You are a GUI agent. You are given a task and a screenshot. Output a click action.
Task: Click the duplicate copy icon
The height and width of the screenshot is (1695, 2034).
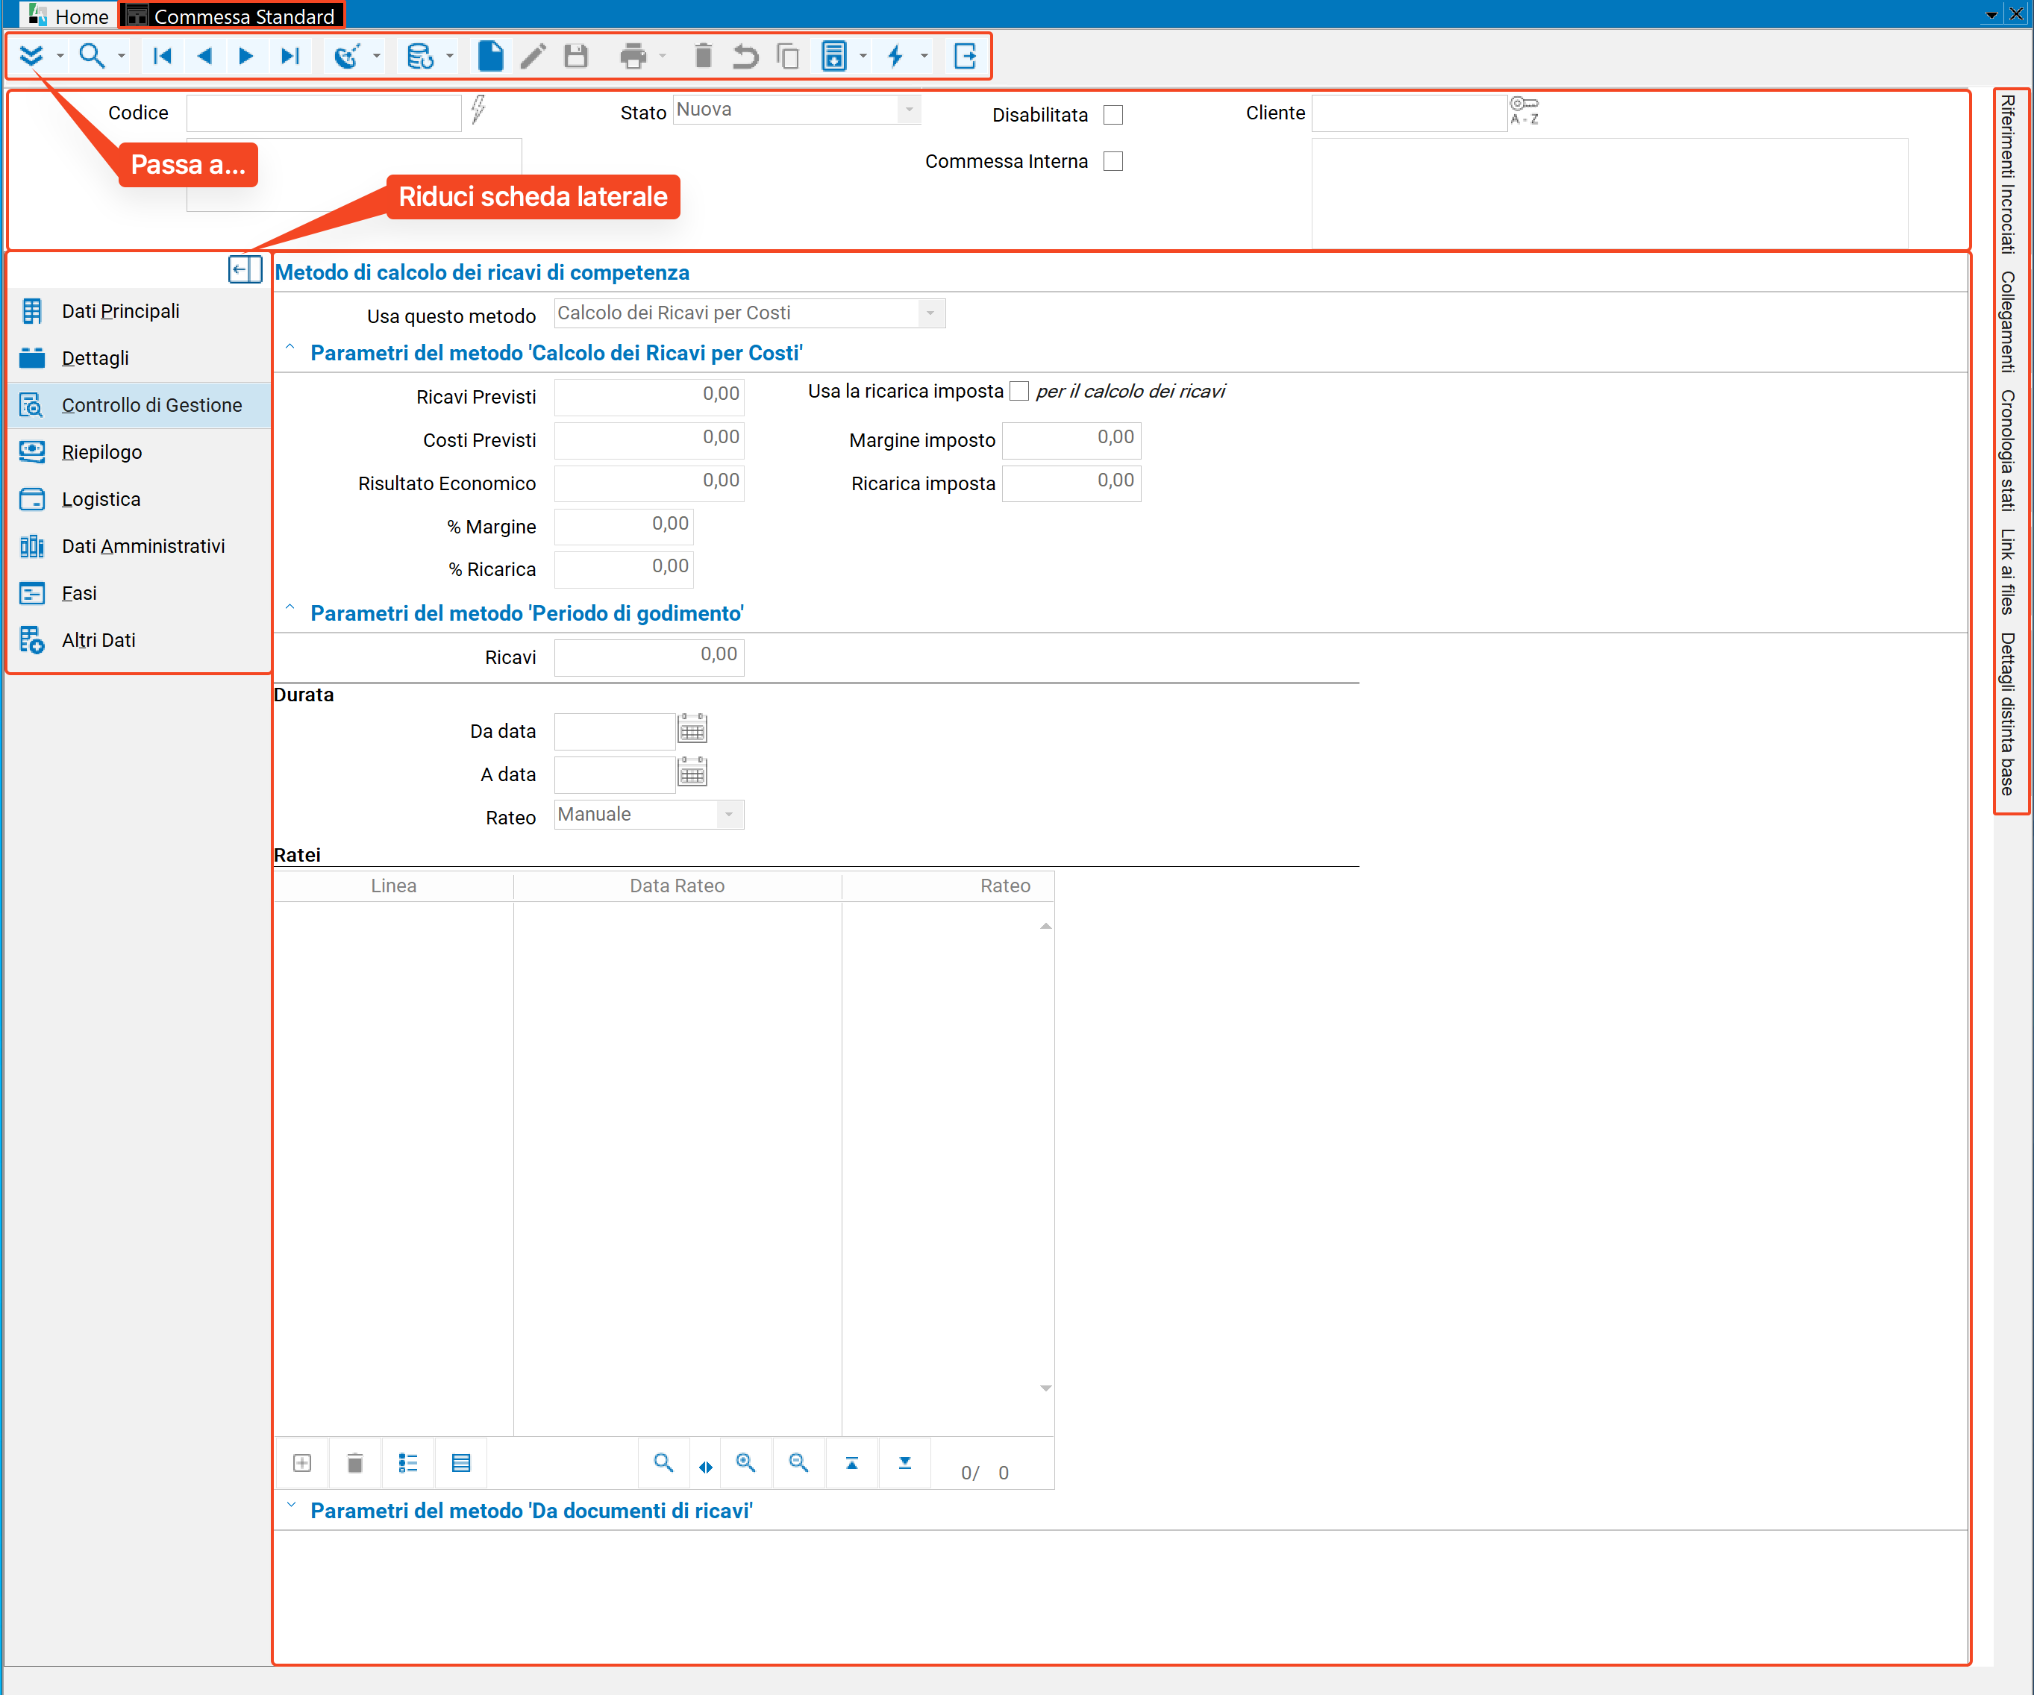click(789, 56)
